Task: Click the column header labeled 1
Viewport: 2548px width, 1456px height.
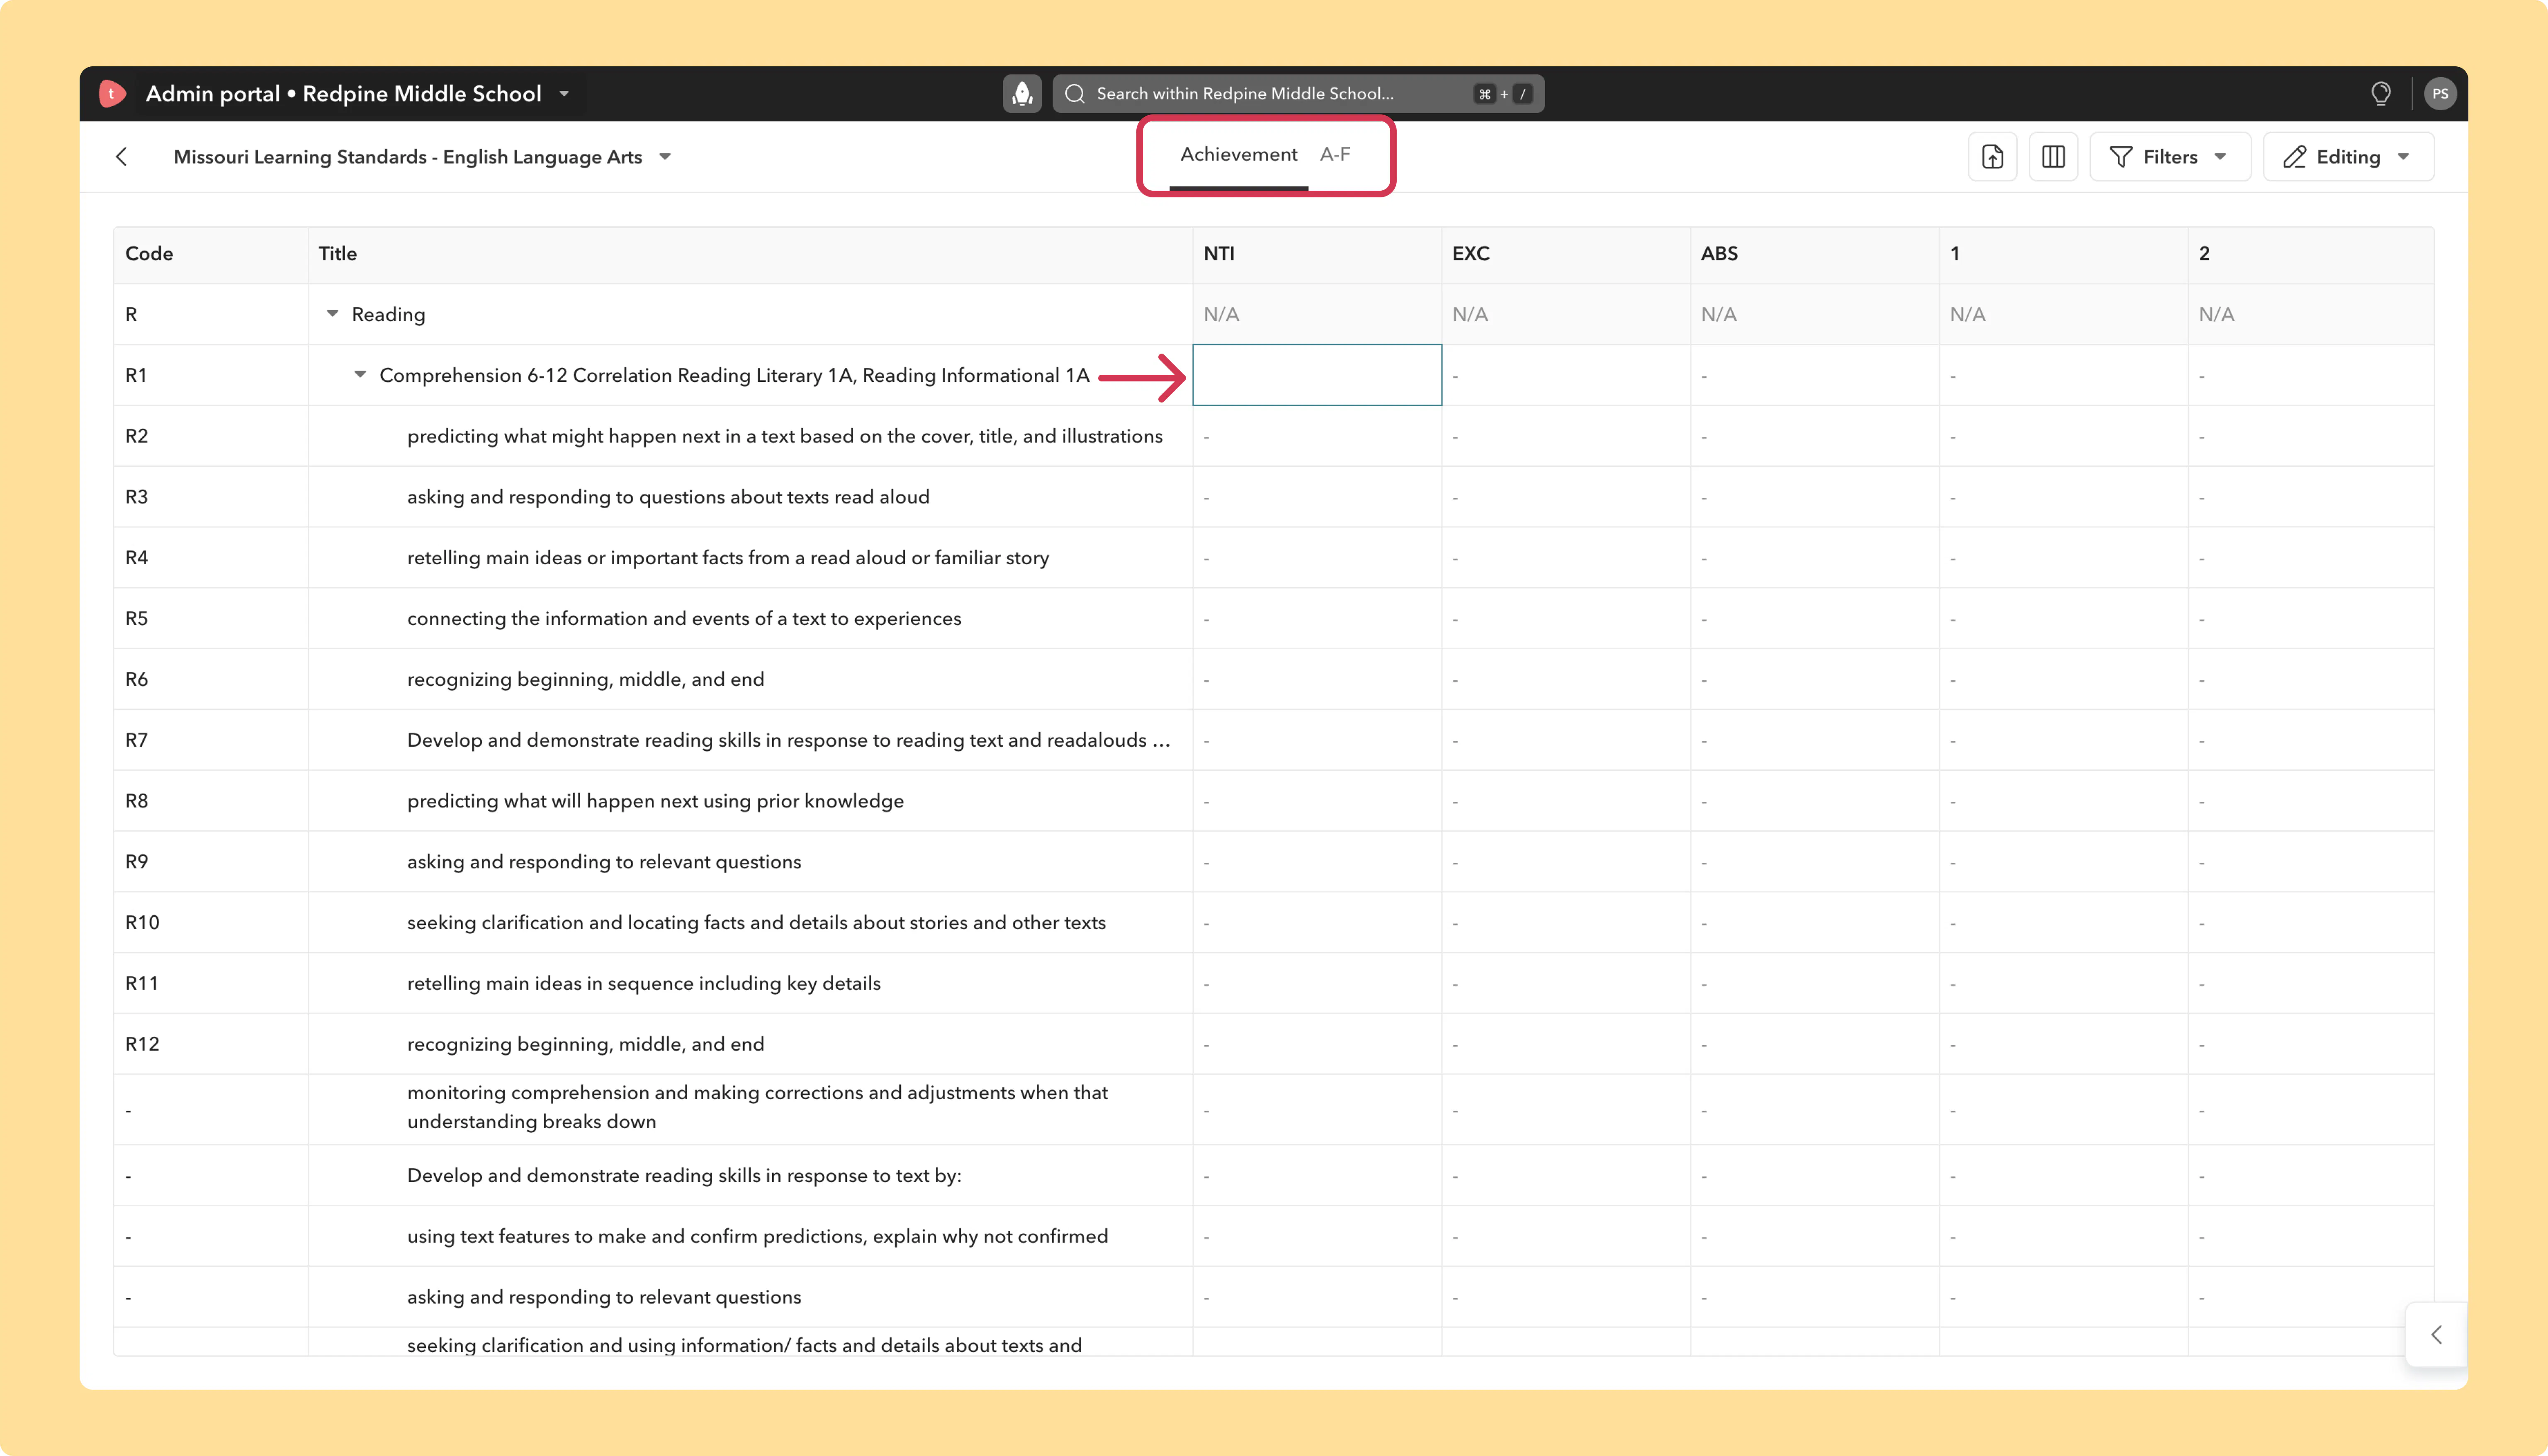Action: pos(2064,254)
